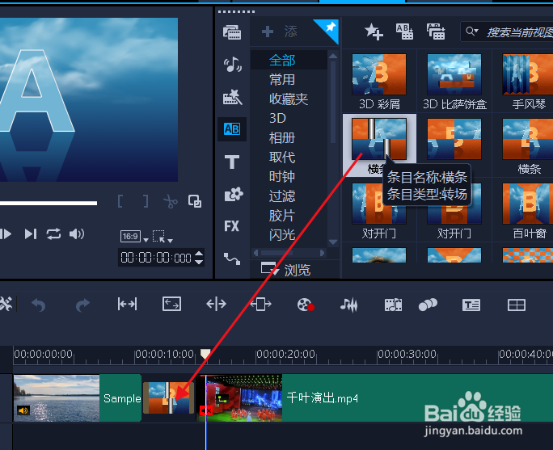This screenshot has height=450, width=553.
Task: Open the Media library panel icon
Action: click(x=232, y=32)
